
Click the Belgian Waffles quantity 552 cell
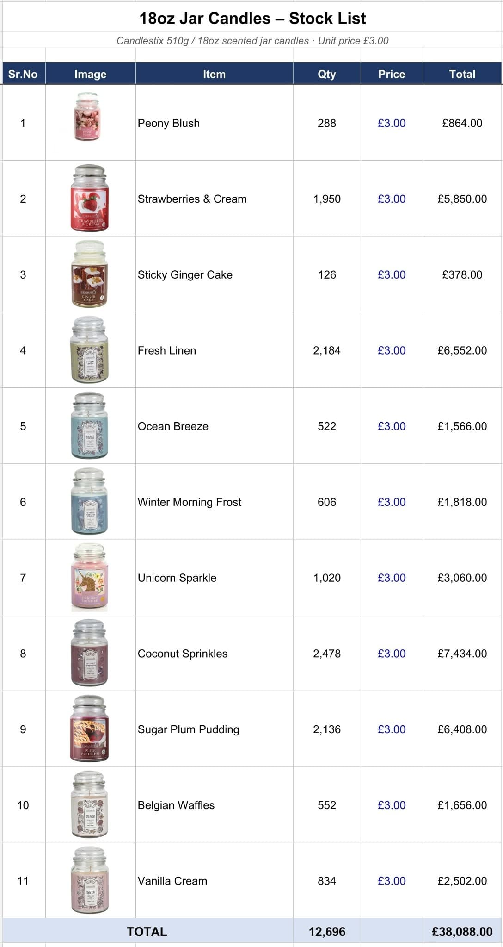click(x=327, y=805)
